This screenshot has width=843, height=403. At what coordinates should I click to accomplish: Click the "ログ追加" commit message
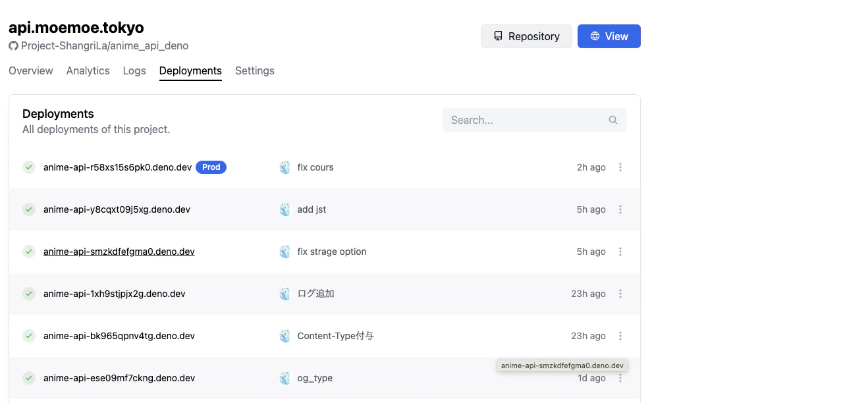[316, 294]
